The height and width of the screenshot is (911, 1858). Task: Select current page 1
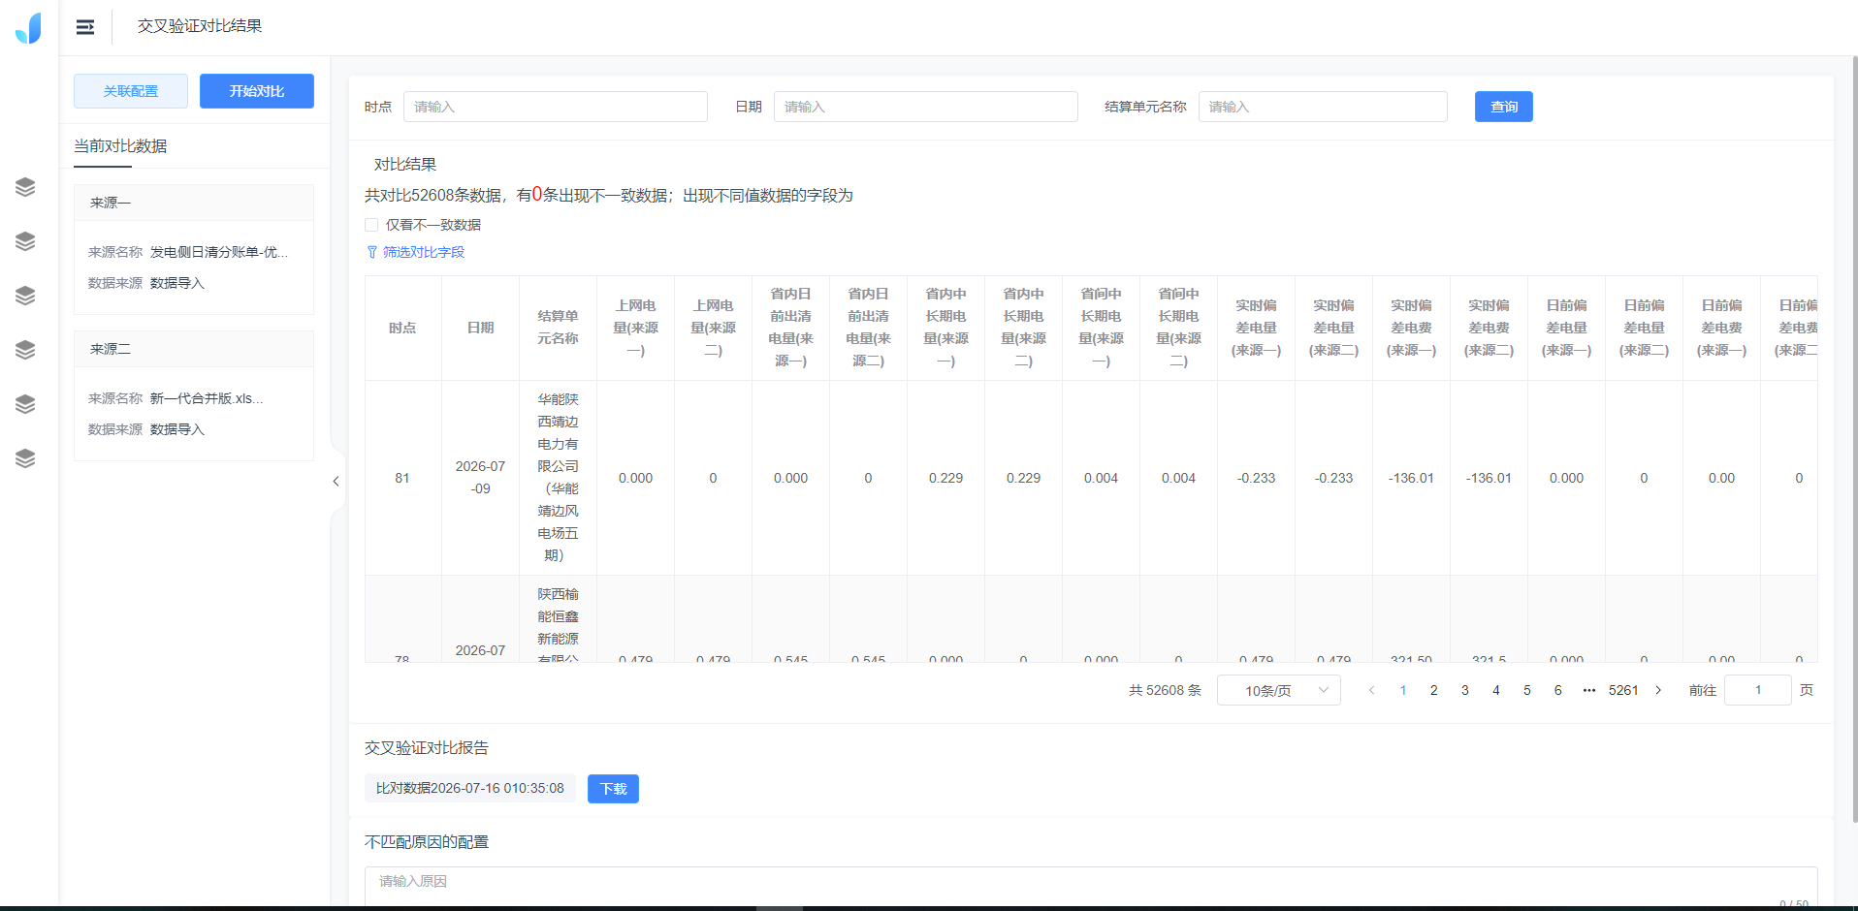(1402, 690)
